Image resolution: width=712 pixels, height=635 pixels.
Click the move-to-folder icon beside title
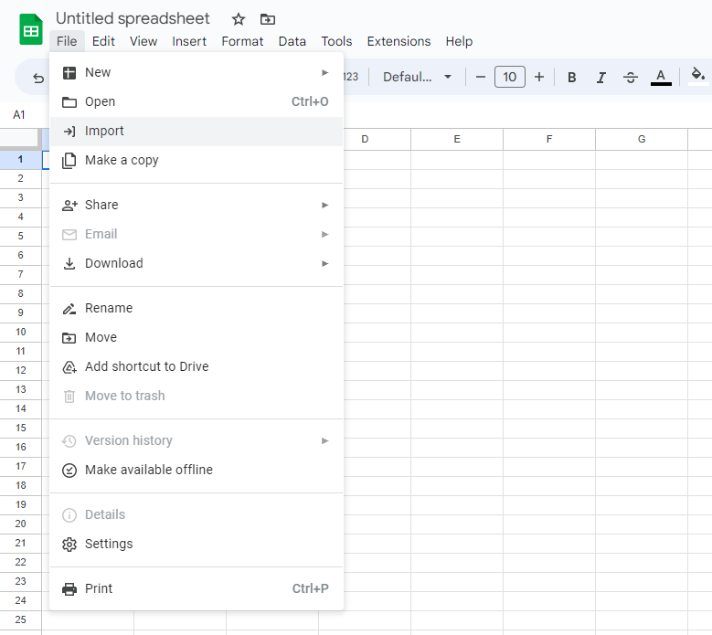click(x=267, y=19)
